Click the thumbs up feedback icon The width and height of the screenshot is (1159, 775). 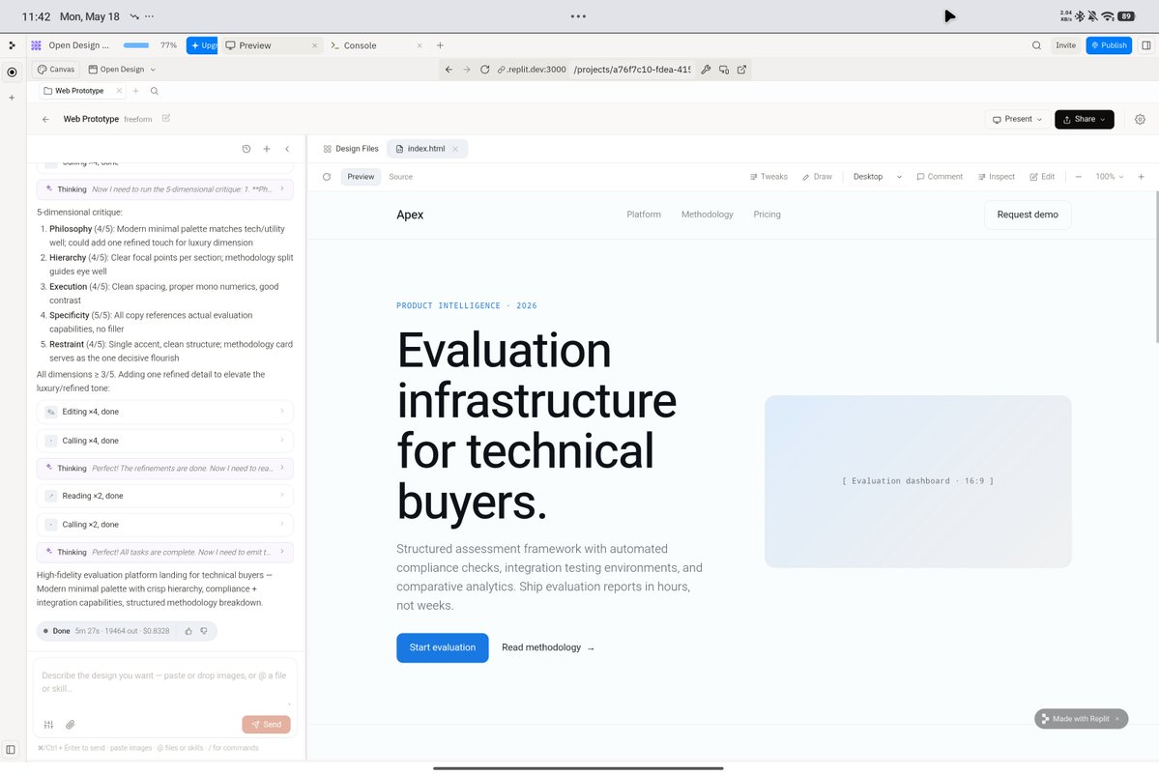point(188,631)
